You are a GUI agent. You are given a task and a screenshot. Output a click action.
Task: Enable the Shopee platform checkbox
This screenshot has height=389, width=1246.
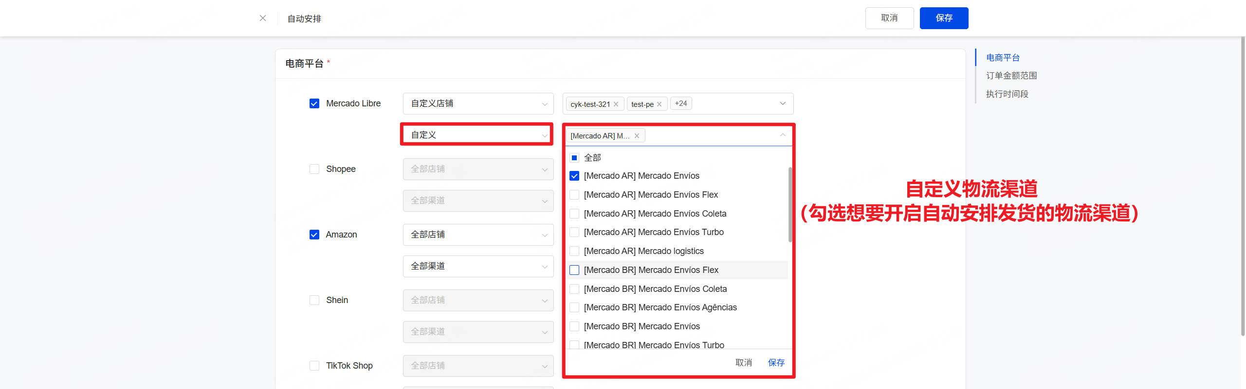click(x=314, y=169)
